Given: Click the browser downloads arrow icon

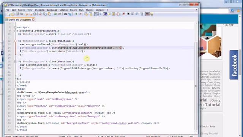Looking at the screenshot, I should 232,11.
